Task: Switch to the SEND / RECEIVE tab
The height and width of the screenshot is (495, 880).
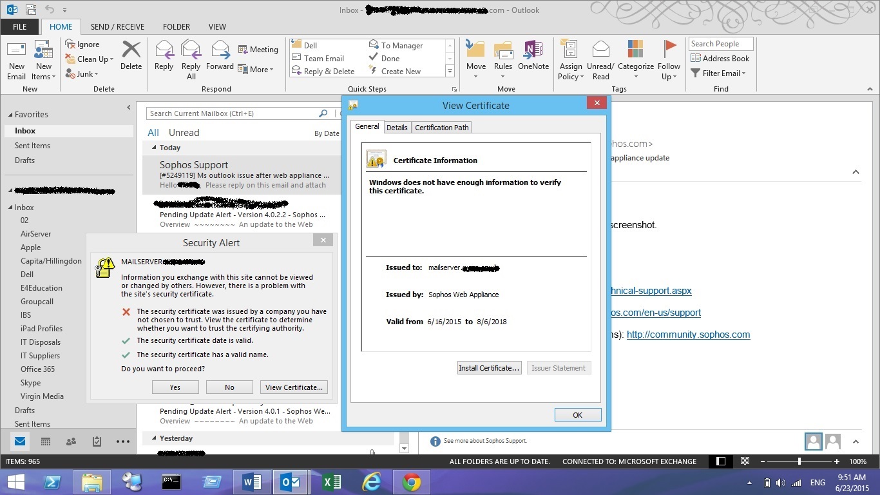Action: click(x=117, y=27)
